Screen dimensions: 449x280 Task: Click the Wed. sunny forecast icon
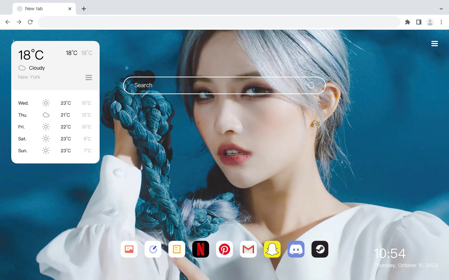pos(46,103)
